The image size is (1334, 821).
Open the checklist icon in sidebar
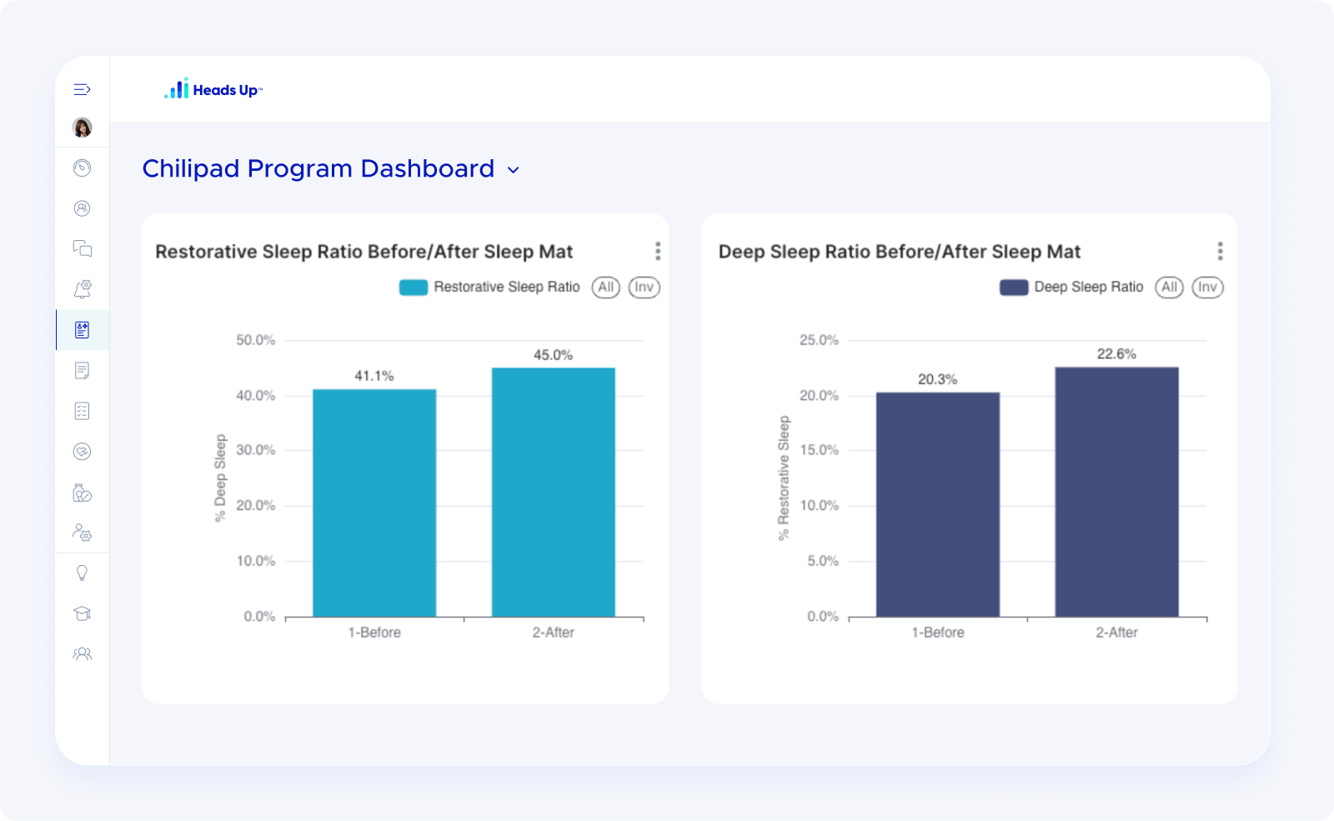coord(82,411)
